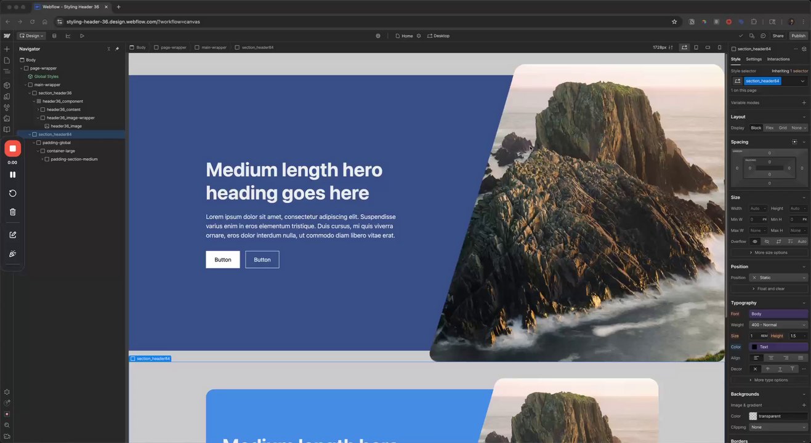Open settings gear in bottom left sidebar
This screenshot has width=811, height=443.
tap(7, 392)
